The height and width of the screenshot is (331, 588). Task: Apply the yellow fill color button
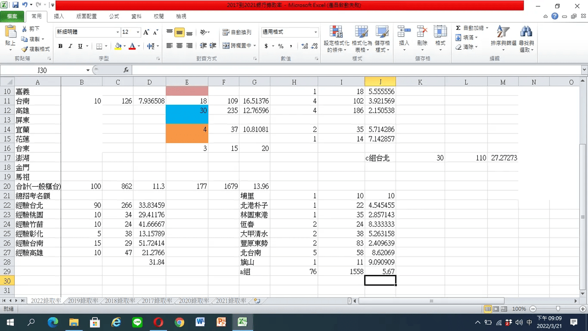118,46
